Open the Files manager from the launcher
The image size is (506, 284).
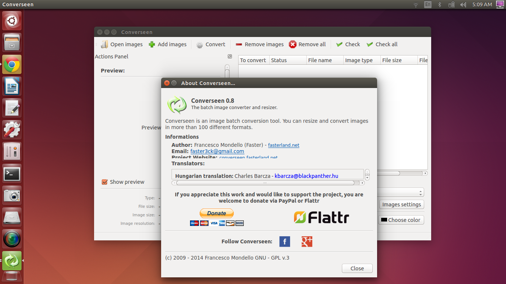pyautogui.click(x=12, y=43)
